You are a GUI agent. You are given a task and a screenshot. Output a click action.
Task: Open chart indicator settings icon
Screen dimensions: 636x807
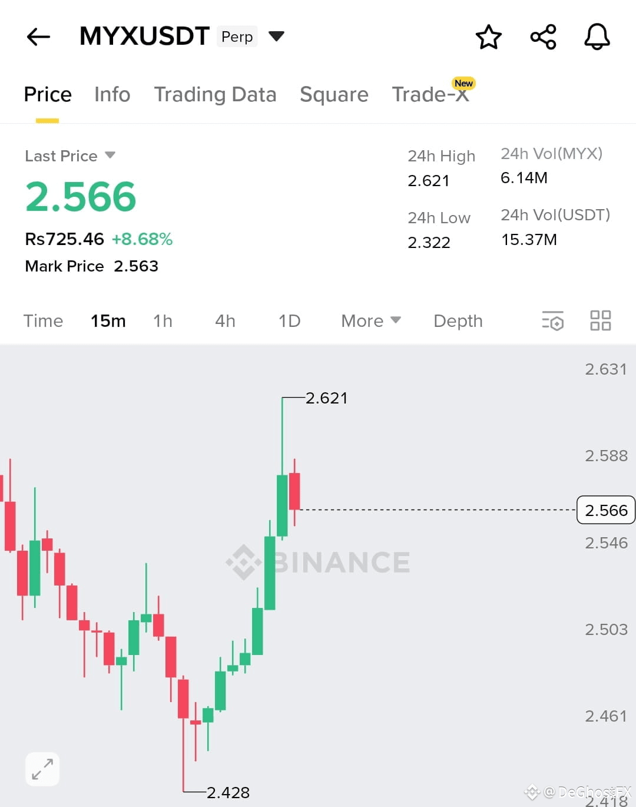pos(552,320)
